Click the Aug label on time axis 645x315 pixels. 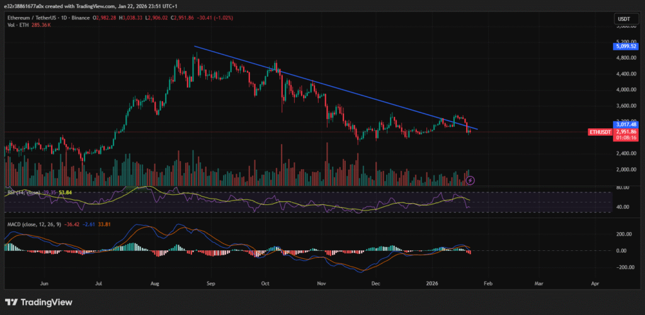pyautogui.click(x=156, y=284)
